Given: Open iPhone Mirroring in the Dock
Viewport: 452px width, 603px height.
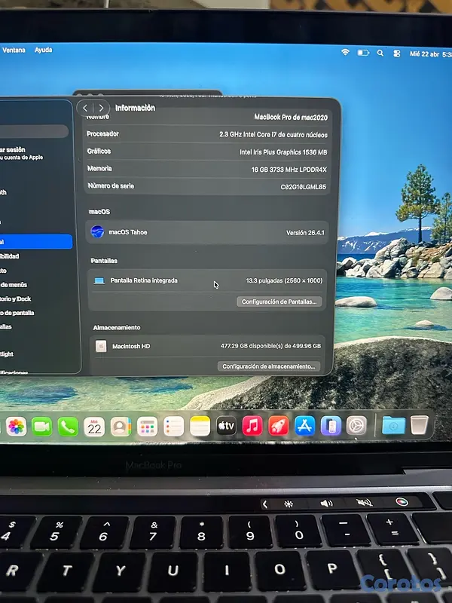Looking at the screenshot, I should 331,426.
